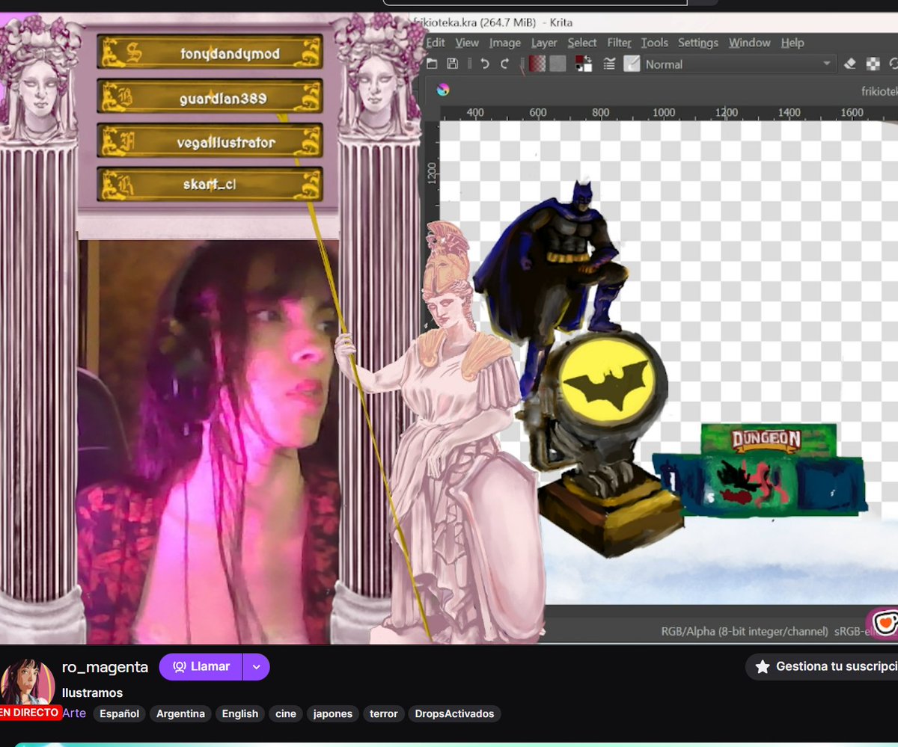Open the brush settings editor icon
The width and height of the screenshot is (898, 747).
click(609, 64)
